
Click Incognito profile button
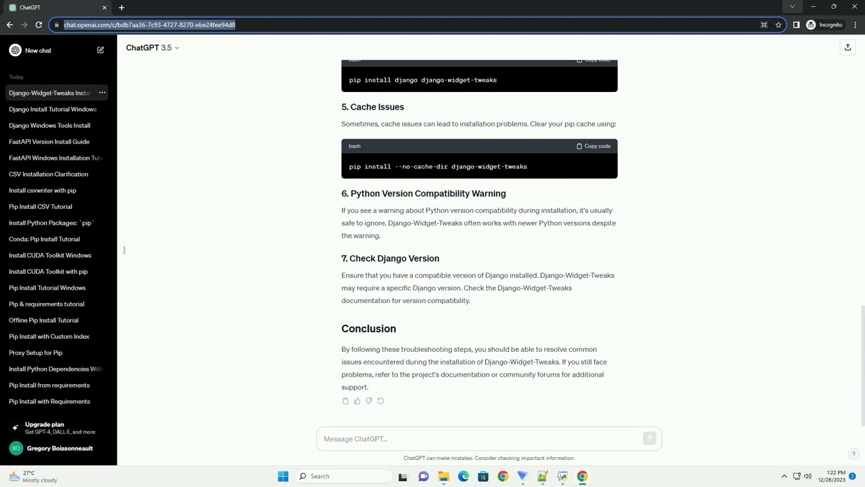(x=824, y=25)
